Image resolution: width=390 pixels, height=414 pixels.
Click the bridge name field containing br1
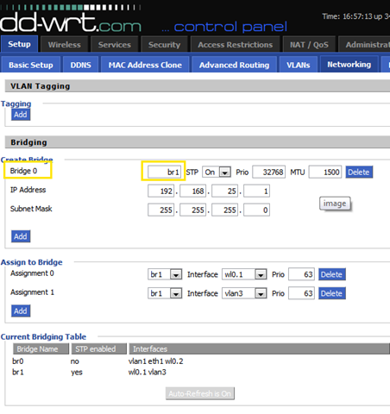pos(165,172)
